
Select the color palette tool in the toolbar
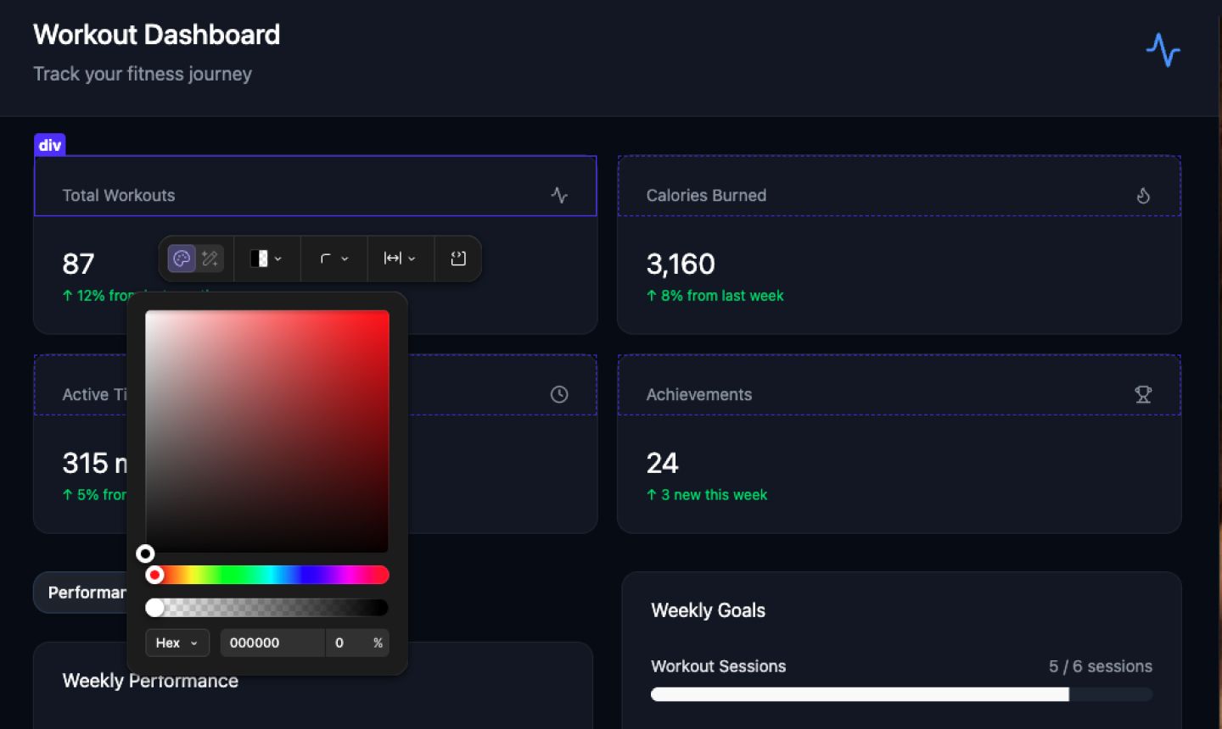(x=182, y=259)
